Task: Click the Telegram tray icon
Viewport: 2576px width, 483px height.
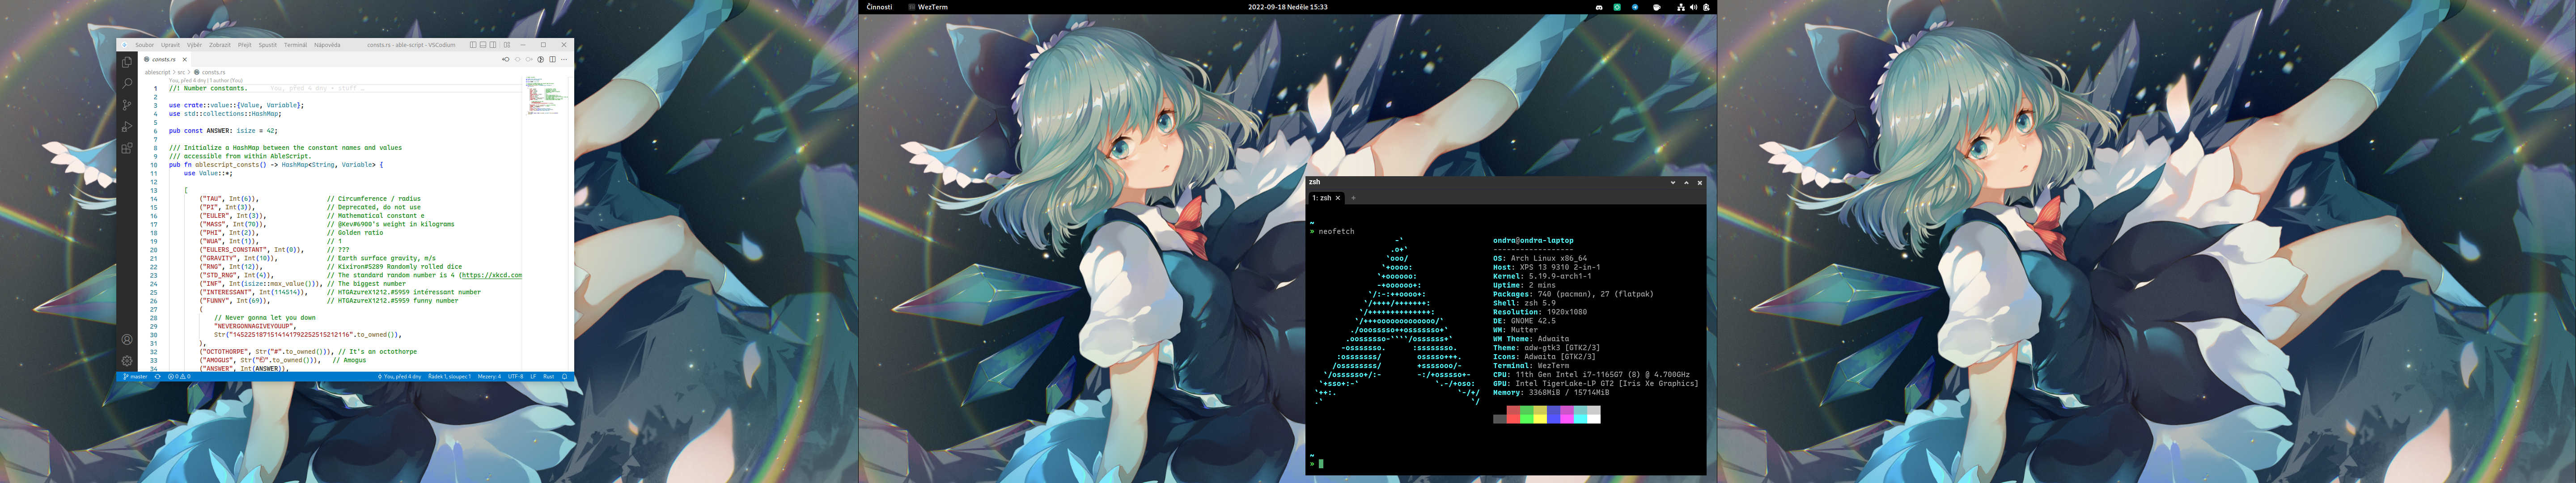Action: (x=1635, y=7)
